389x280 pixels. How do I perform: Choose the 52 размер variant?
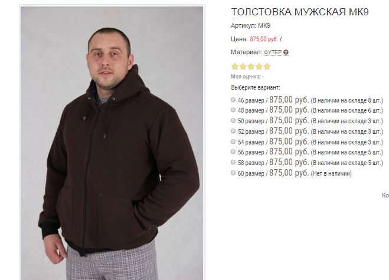point(233,131)
